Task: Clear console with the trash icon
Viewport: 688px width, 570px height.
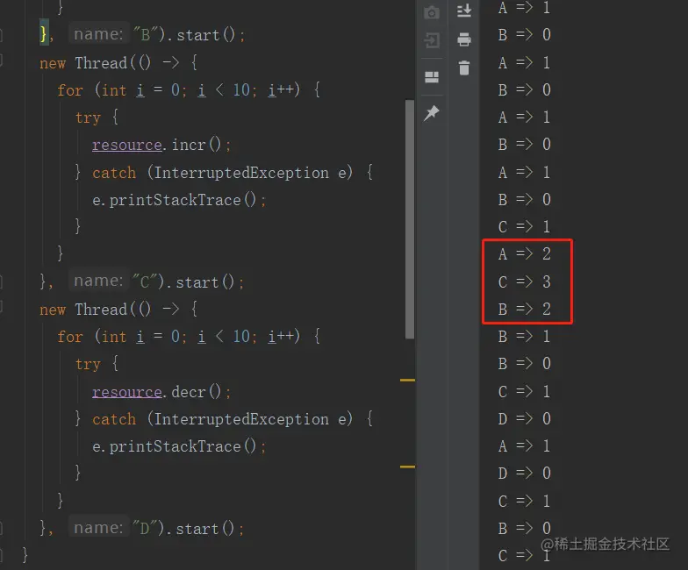Action: (x=463, y=68)
